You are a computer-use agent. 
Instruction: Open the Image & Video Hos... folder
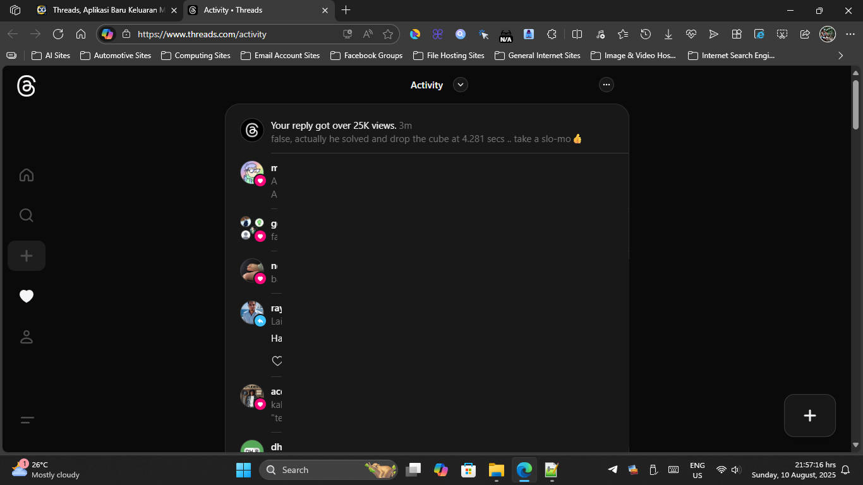(x=634, y=56)
